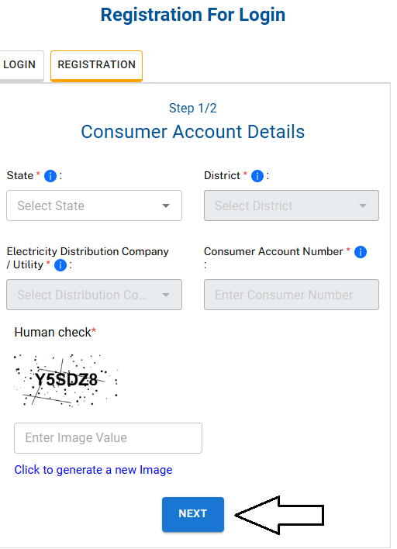397x549 pixels.
Task: Click the Enter Image Value field
Action: tap(109, 438)
